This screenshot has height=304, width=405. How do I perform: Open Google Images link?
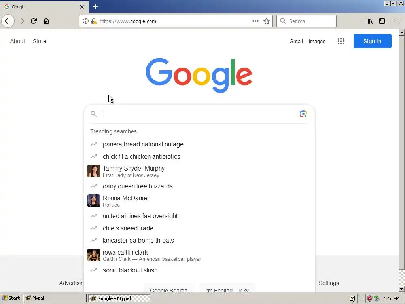point(317,41)
